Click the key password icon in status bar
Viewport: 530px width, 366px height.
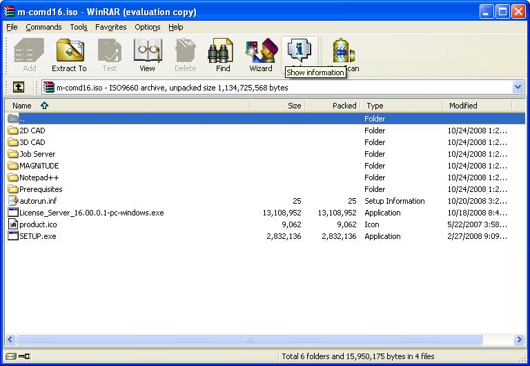coord(24,356)
